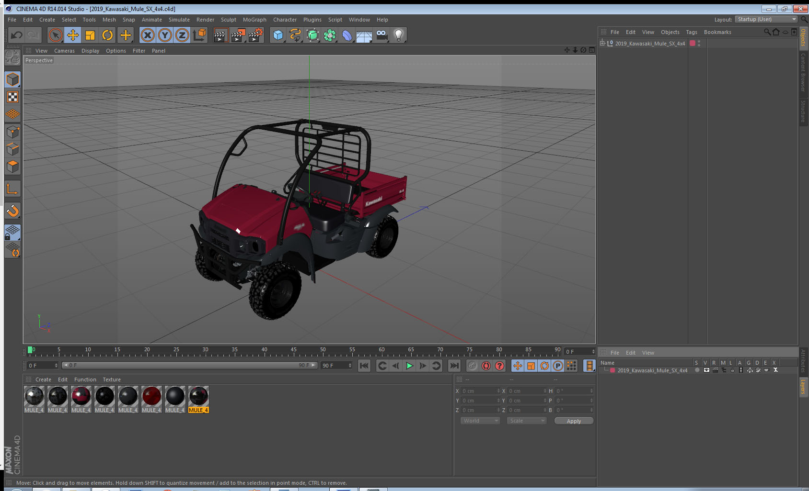Image resolution: width=809 pixels, height=491 pixels.
Task: Open Material Manager Function menu
Action: pos(85,379)
